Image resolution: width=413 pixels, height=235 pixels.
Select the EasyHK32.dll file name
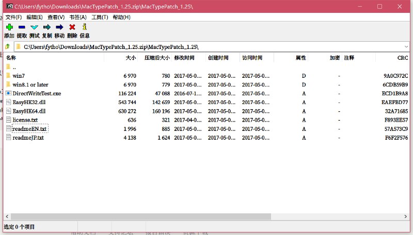pos(29,102)
